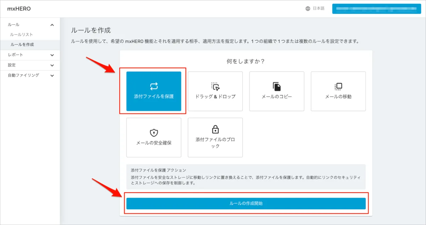426x225 pixels.
Task: Click the shield icon for メールの安全確保
Action: point(154,133)
